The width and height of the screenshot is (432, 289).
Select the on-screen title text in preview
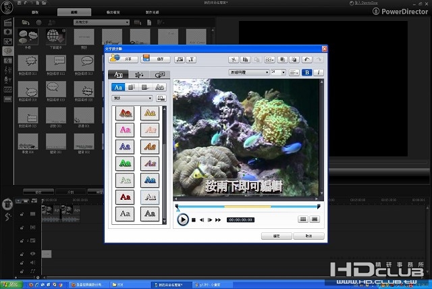[x=244, y=186]
